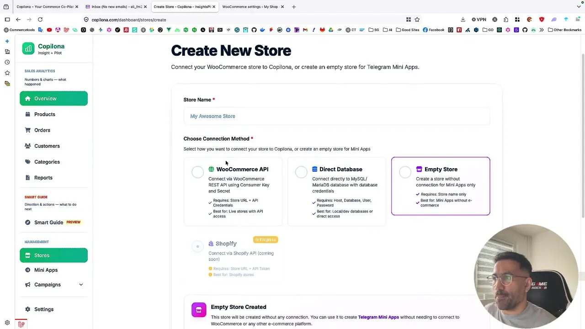585x329 pixels.
Task: Click the Categories tag icon
Action: (x=28, y=162)
